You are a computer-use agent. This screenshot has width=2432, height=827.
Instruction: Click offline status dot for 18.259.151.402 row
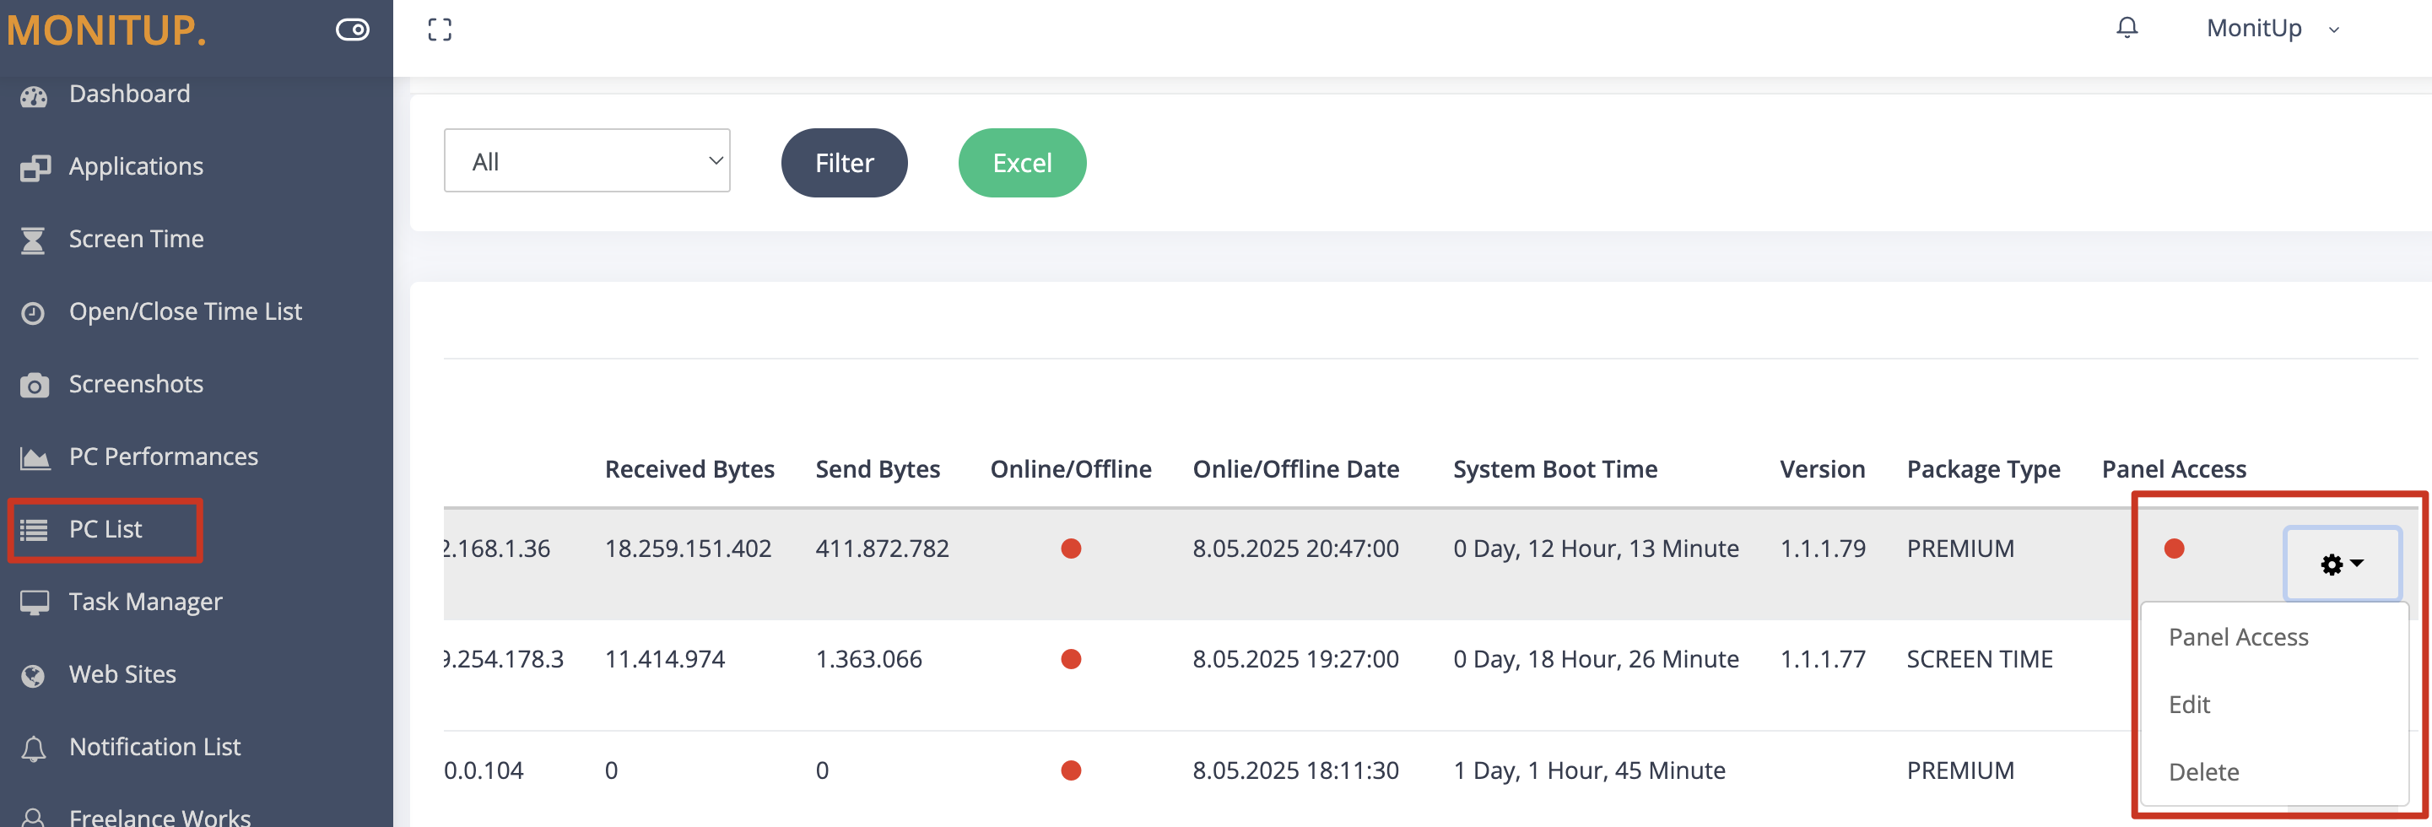pyautogui.click(x=1071, y=549)
